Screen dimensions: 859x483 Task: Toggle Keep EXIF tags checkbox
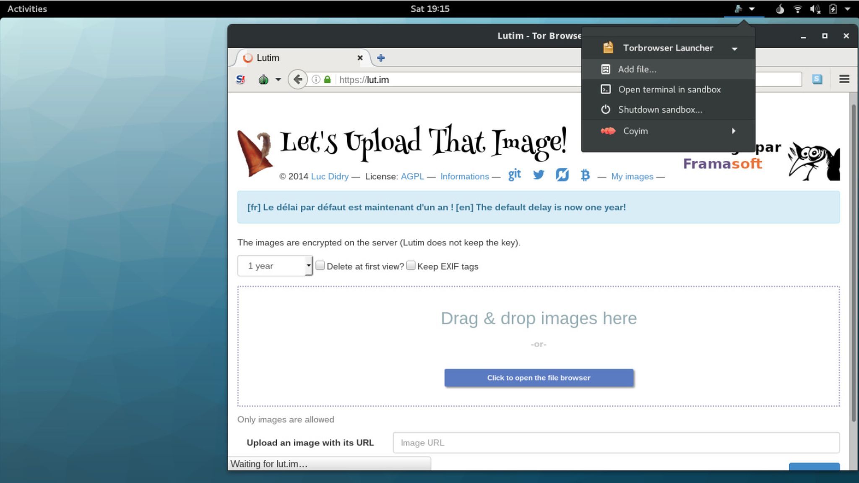pos(411,266)
